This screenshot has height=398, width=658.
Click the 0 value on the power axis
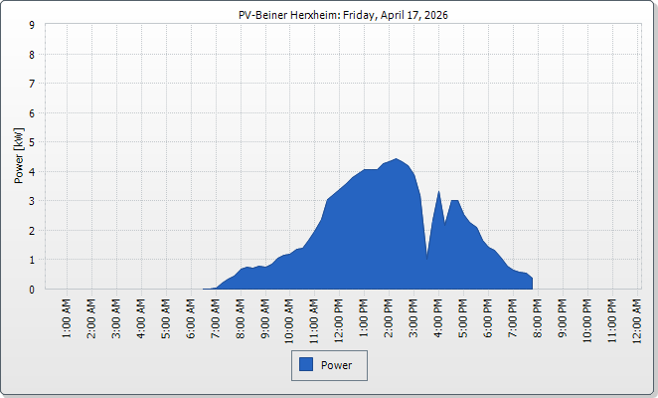(x=32, y=290)
